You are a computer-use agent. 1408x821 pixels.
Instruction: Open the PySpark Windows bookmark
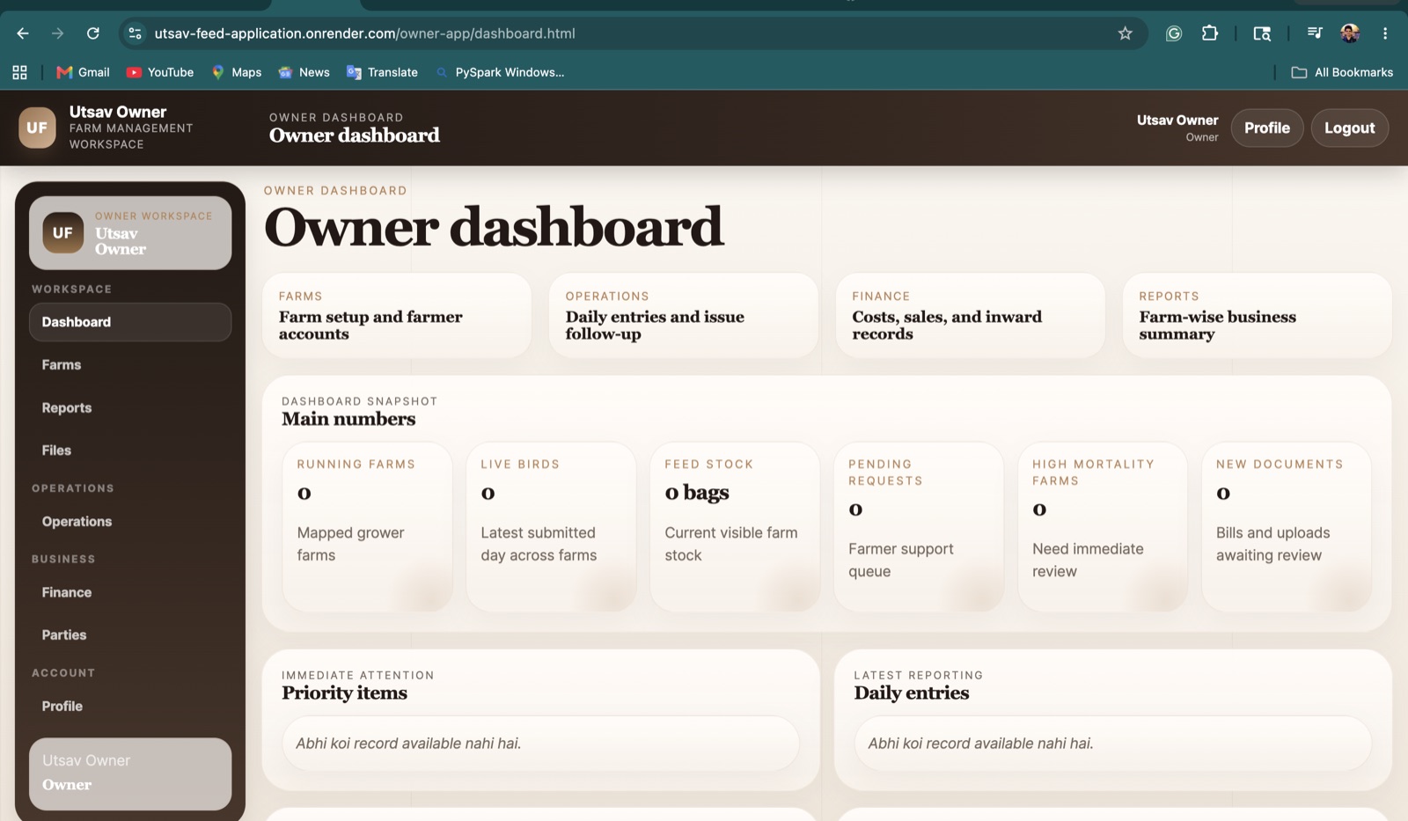coord(500,72)
